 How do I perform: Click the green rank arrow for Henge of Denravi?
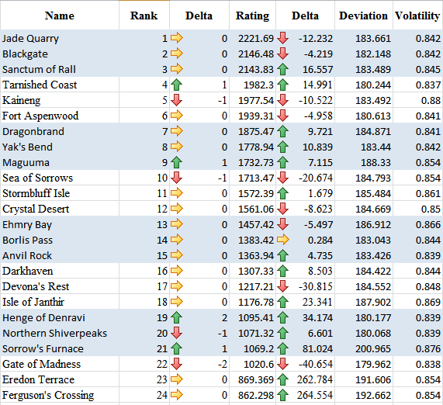pos(177,317)
